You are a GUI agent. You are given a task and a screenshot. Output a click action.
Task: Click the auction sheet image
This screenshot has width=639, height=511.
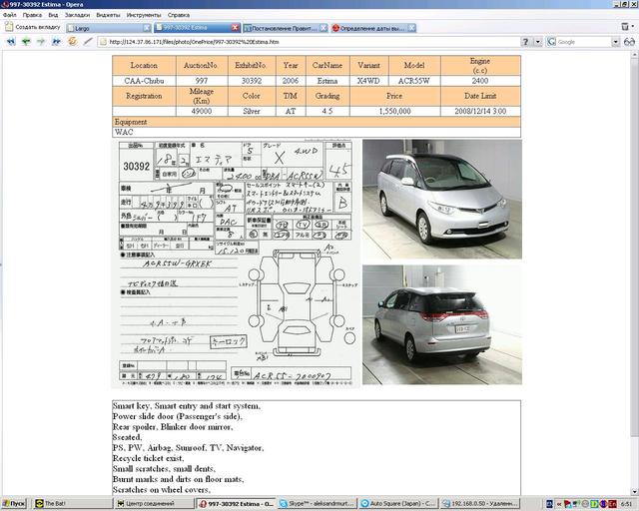[236, 263]
